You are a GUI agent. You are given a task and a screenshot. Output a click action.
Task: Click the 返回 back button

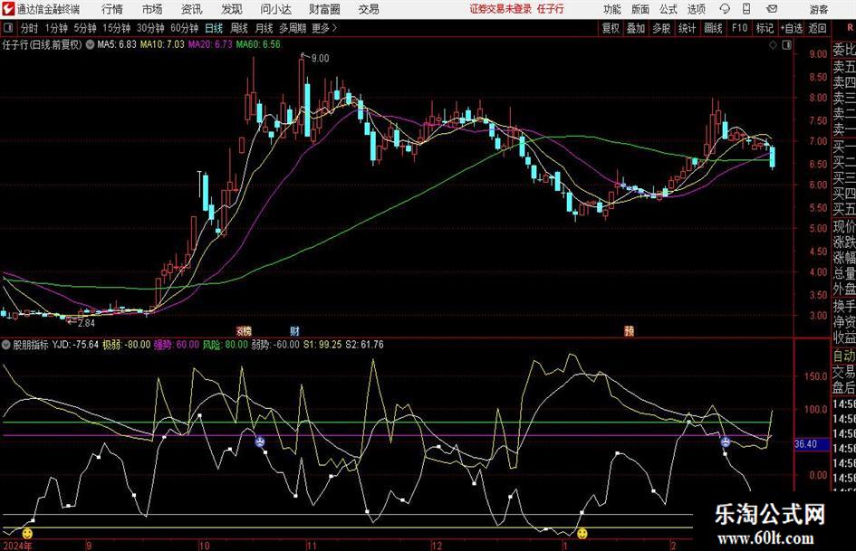817,28
